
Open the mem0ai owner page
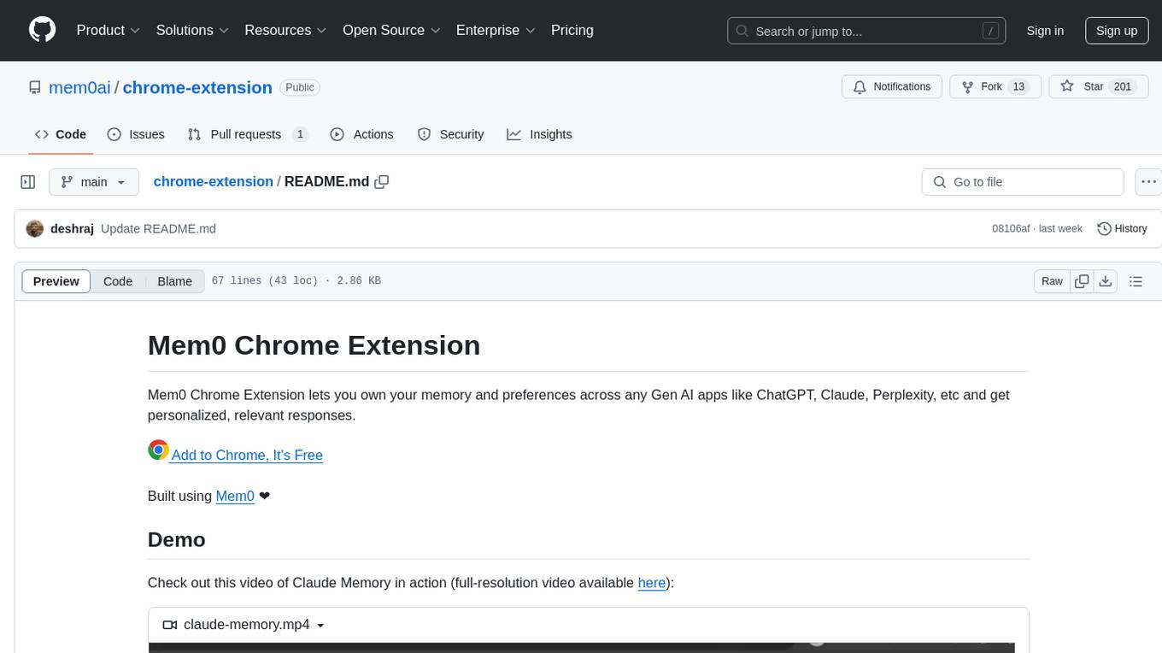(79, 87)
